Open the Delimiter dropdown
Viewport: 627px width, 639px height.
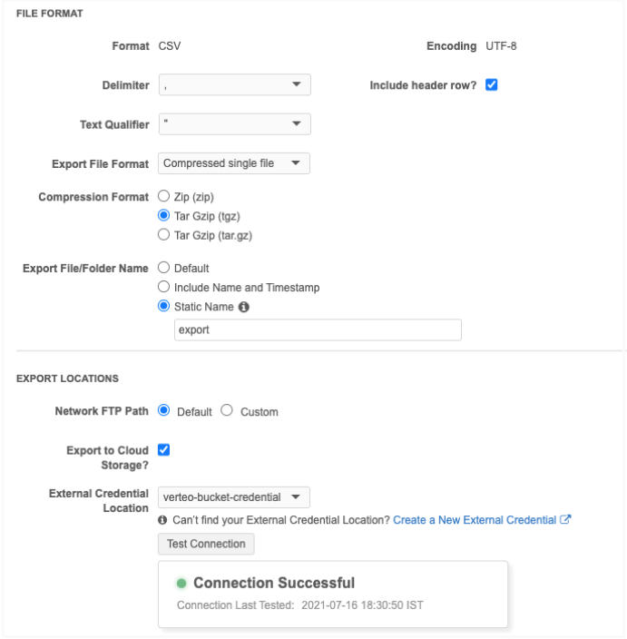point(234,85)
